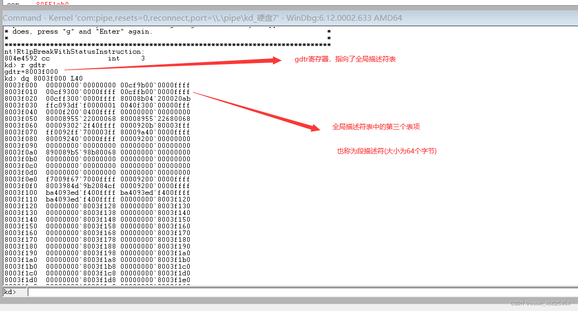Click value 890089b5`98b80068

[x=81, y=152]
